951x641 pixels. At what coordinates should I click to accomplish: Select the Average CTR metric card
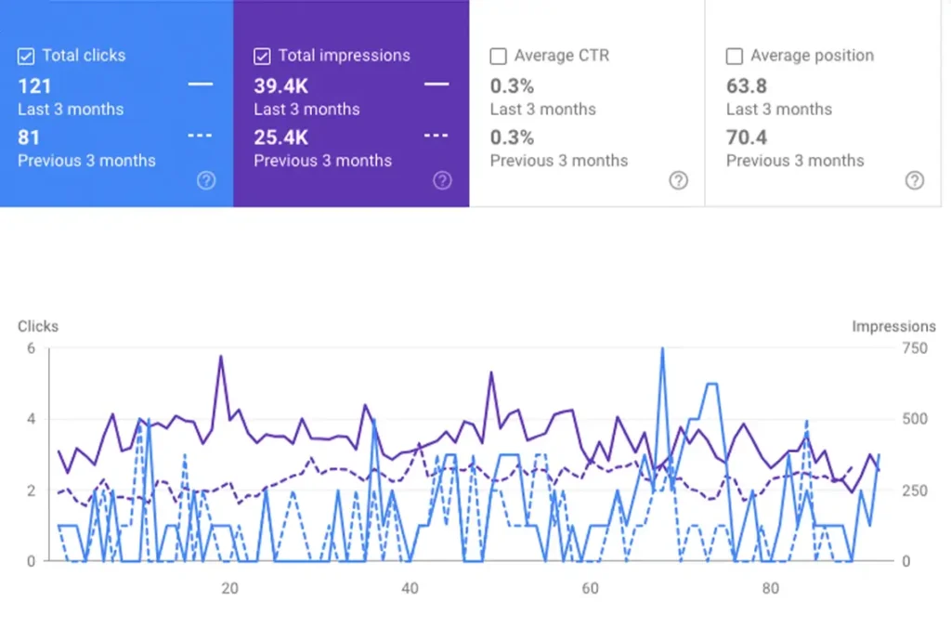coord(585,102)
